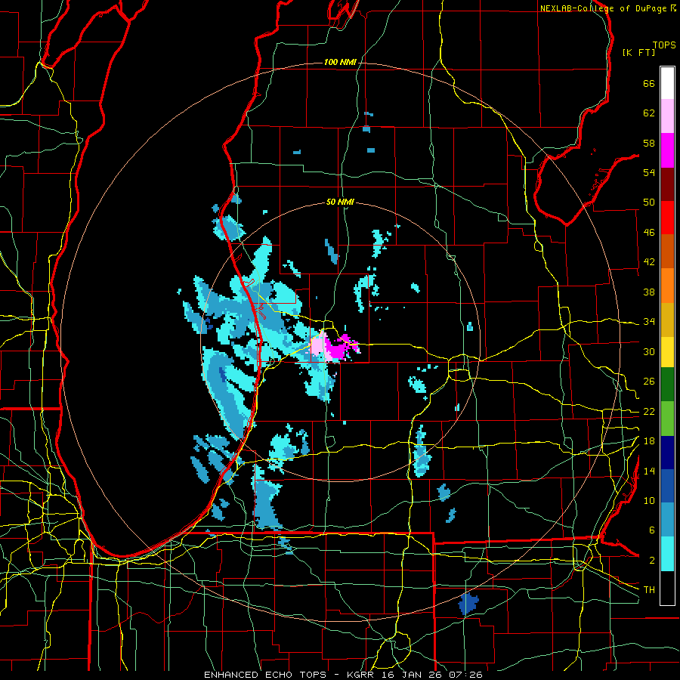This screenshot has height=680, width=680.
Task: Click the orange 42 kft legend swatch
Action: (x=667, y=286)
